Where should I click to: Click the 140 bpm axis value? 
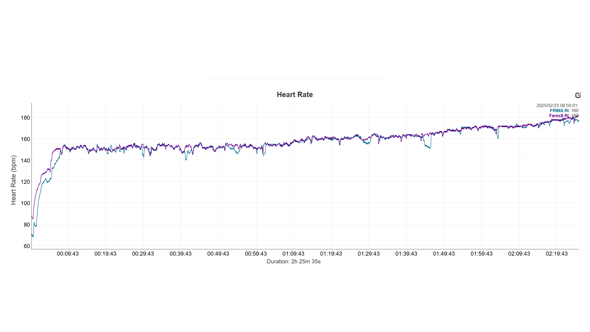coord(25,160)
